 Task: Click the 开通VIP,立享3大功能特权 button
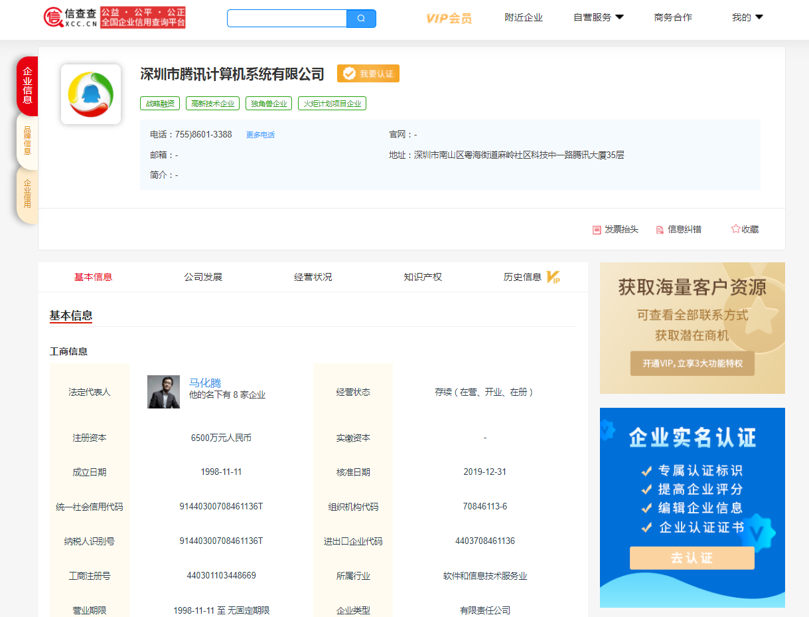pos(692,363)
